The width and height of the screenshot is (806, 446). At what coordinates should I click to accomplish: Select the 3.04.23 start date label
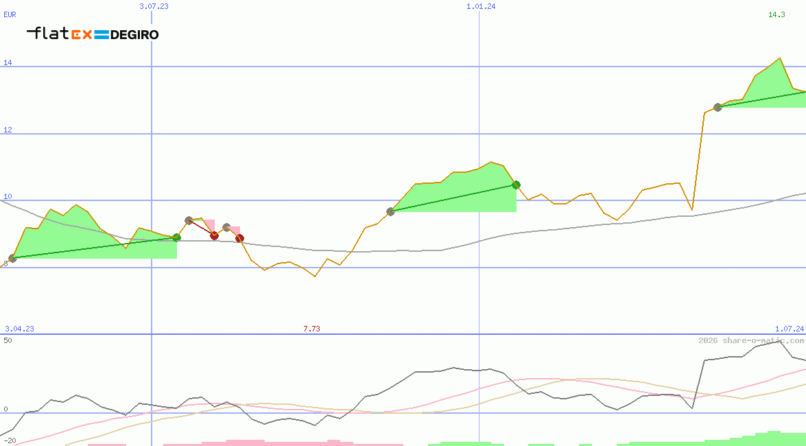coord(19,329)
